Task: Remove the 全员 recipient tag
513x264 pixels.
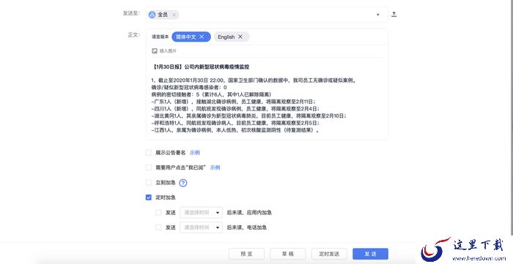Action: coord(174,15)
